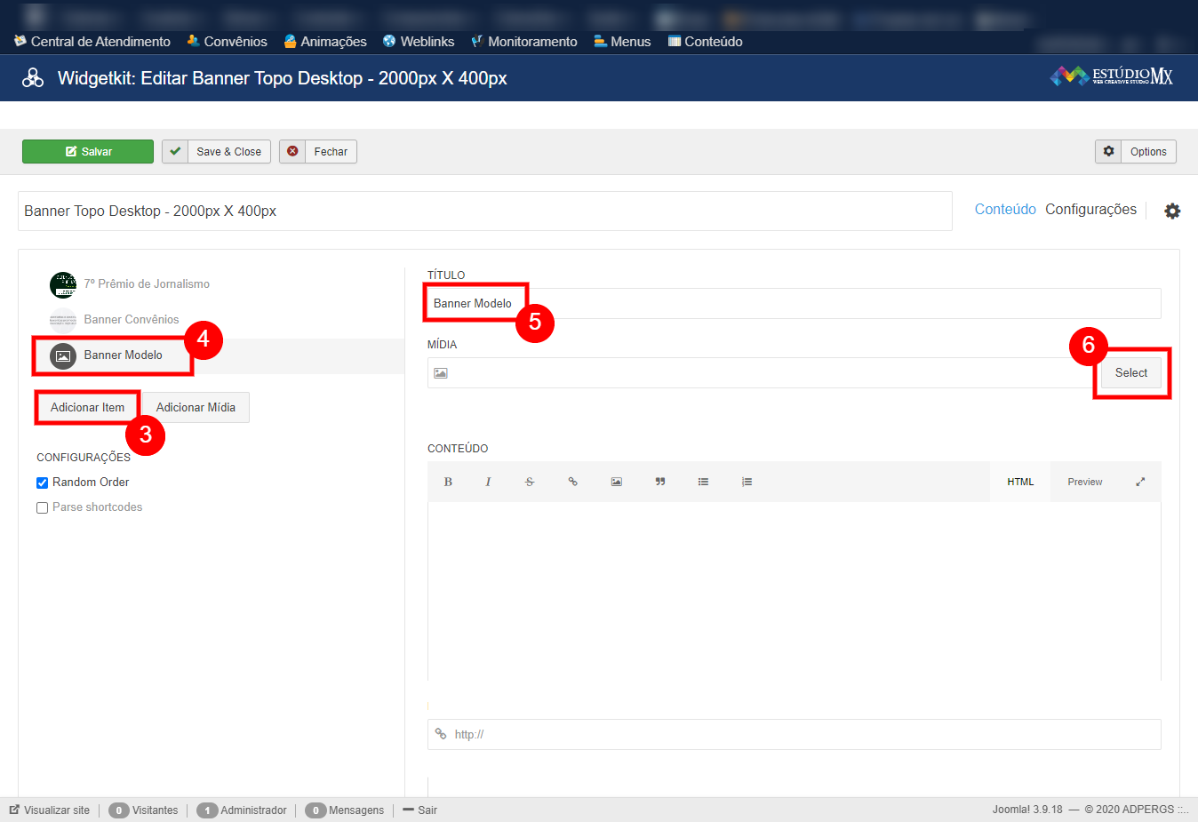Insert a numbered list in the editor
The height and width of the screenshot is (822, 1198).
pyautogui.click(x=747, y=482)
